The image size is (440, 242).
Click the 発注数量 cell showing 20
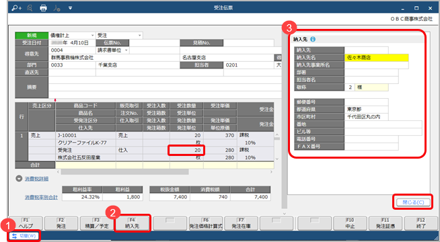coord(186,151)
